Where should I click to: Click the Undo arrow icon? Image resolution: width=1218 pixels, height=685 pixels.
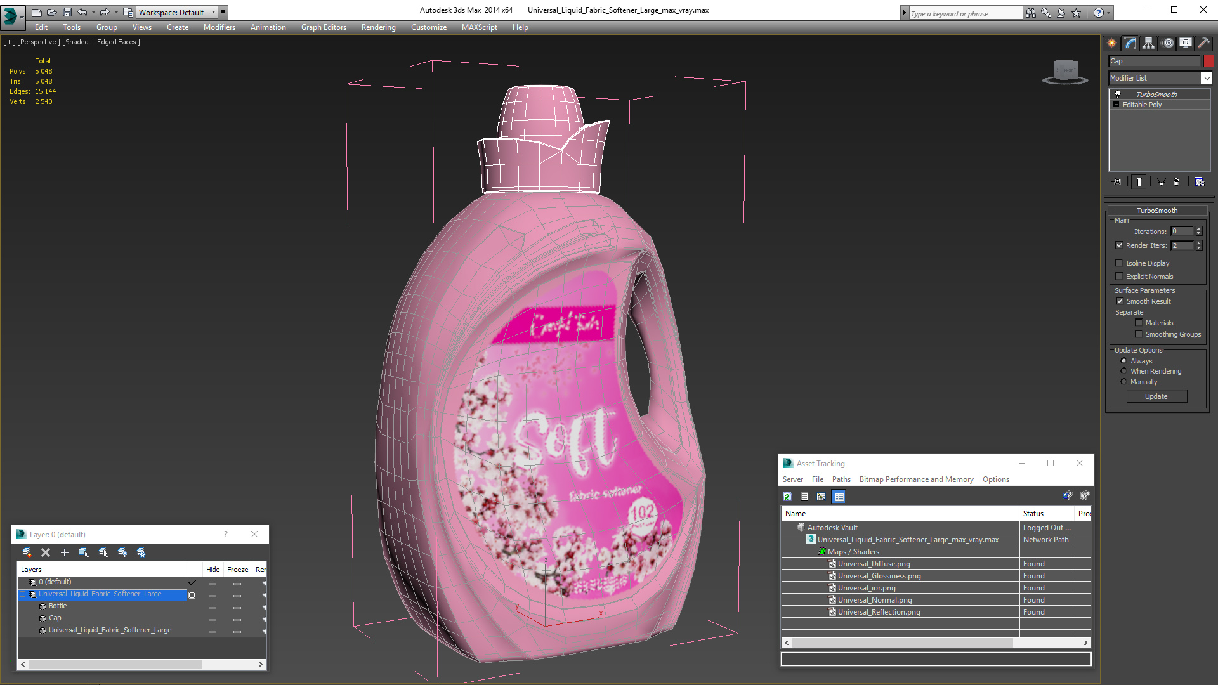click(82, 12)
